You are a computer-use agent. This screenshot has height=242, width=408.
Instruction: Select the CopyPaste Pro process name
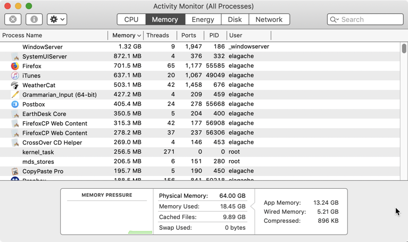[43, 171]
